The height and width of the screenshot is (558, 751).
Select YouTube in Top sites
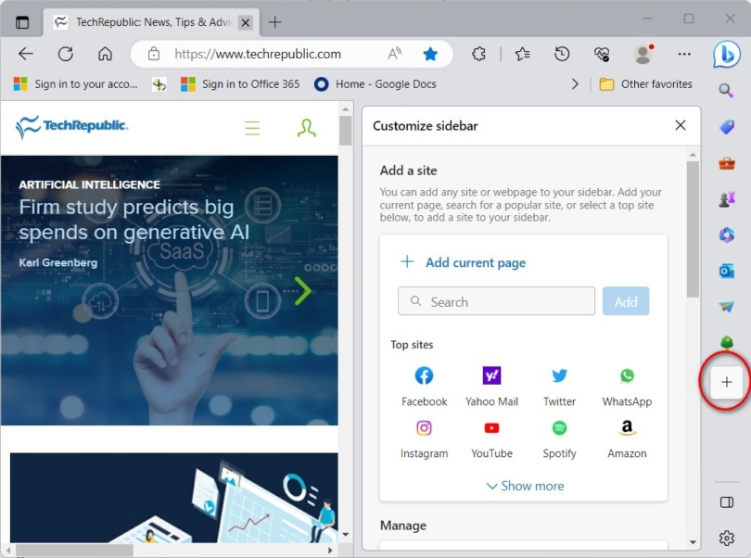coord(491,438)
